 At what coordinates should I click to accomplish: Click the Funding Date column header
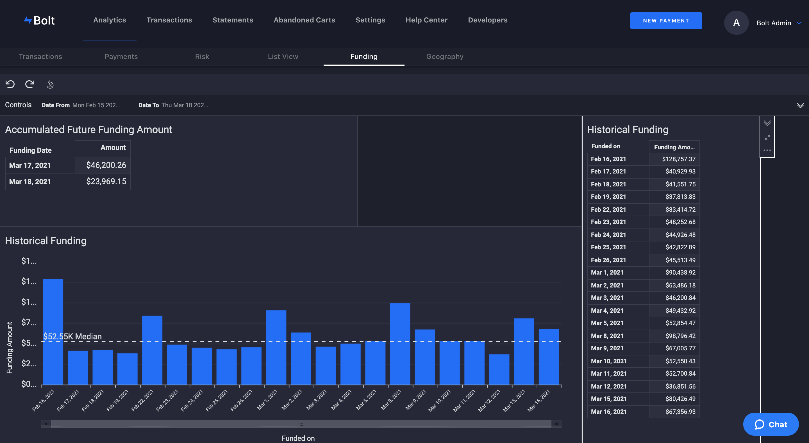click(30, 150)
